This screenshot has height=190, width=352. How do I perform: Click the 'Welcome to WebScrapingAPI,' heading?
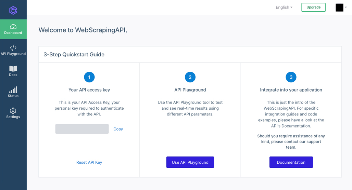click(83, 30)
